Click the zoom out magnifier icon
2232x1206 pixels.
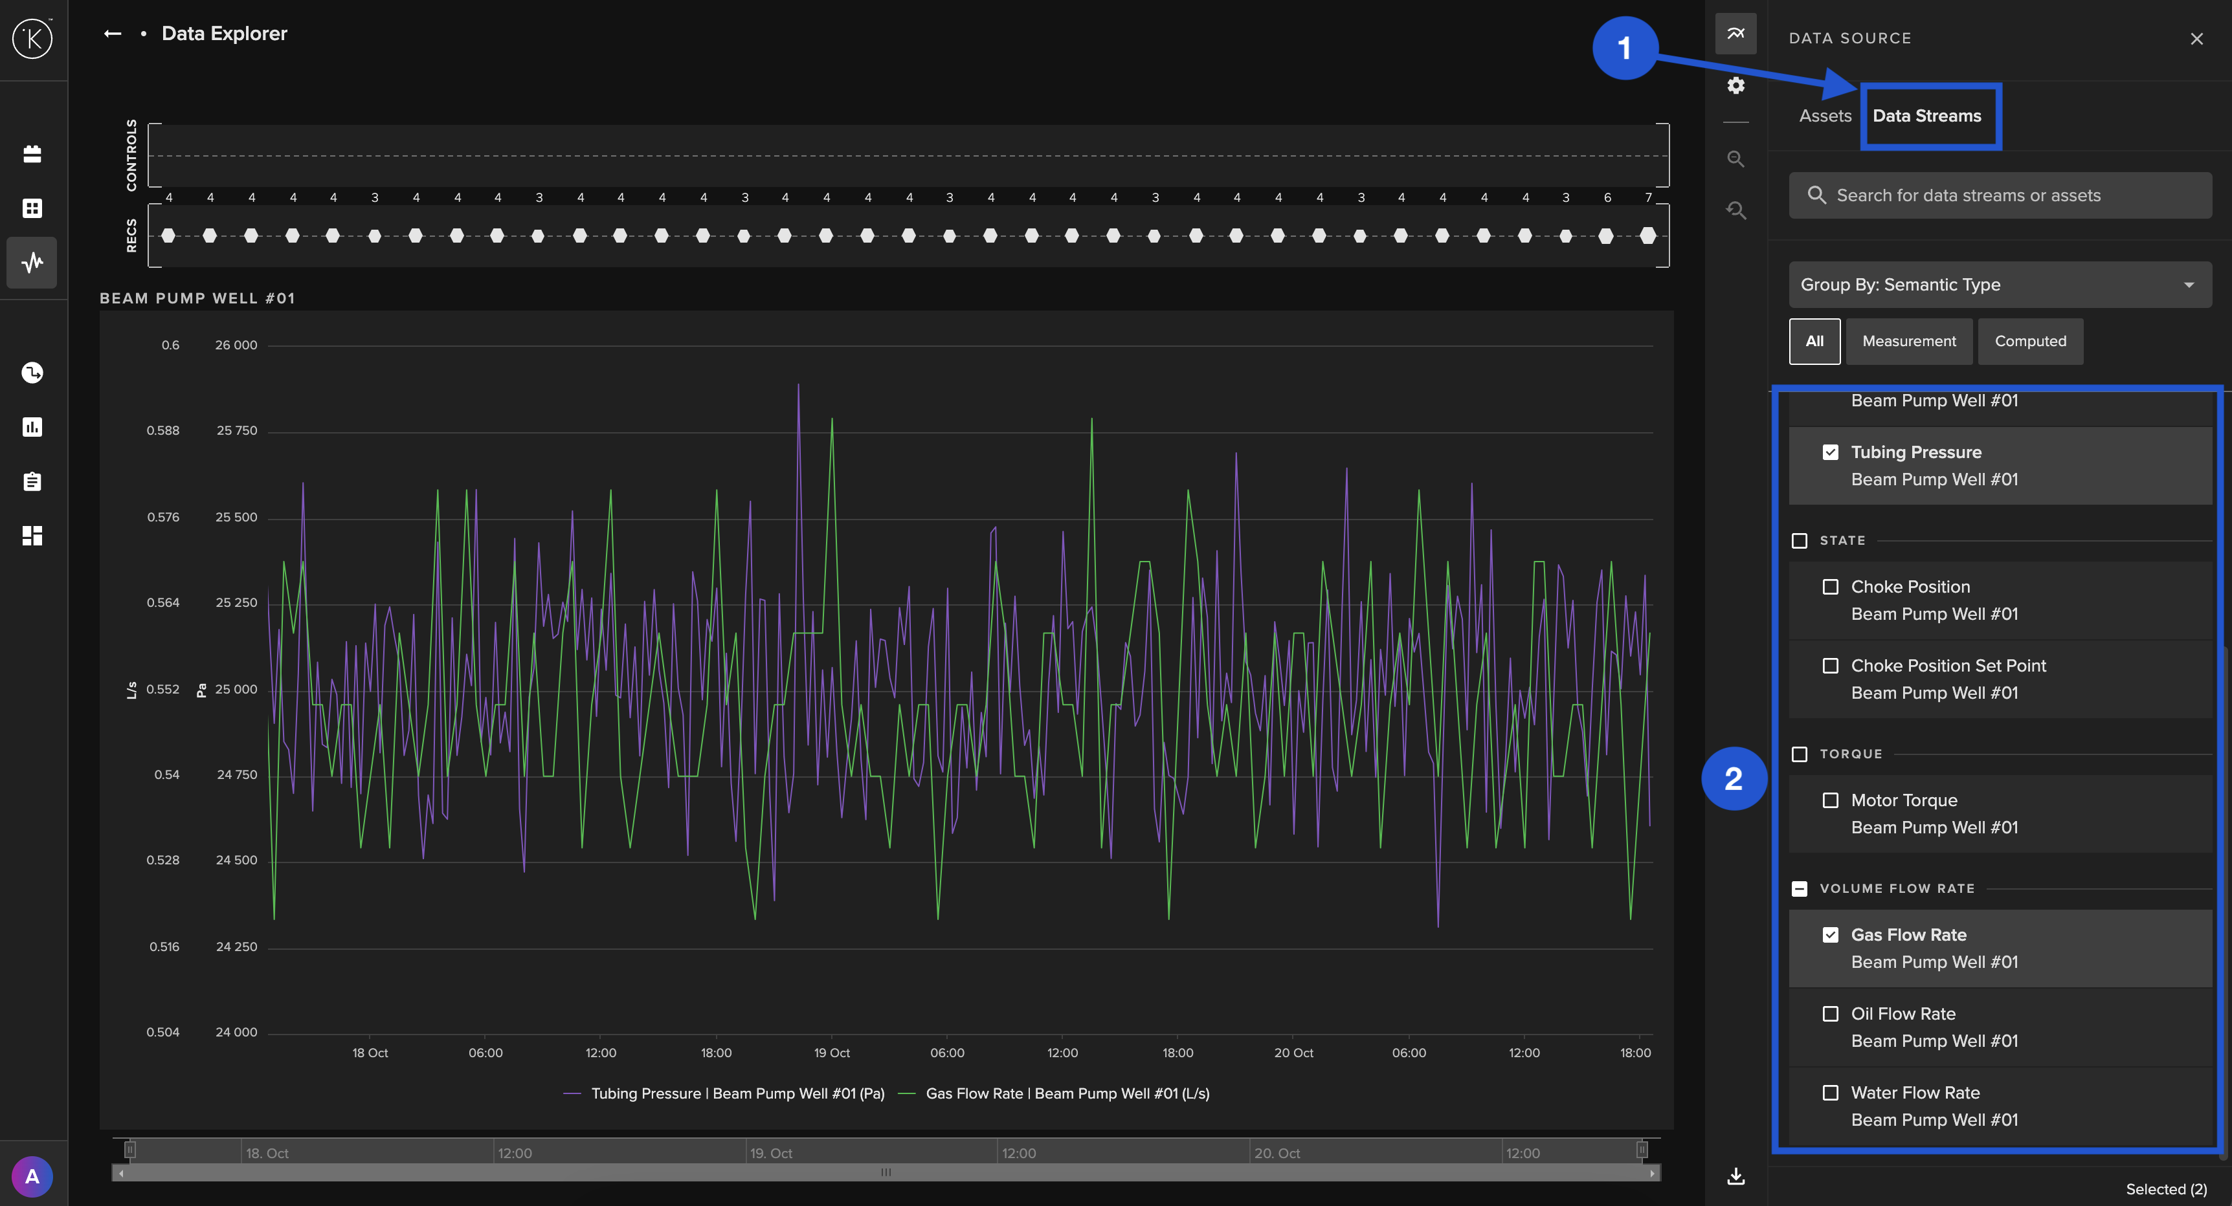pyautogui.click(x=1735, y=159)
